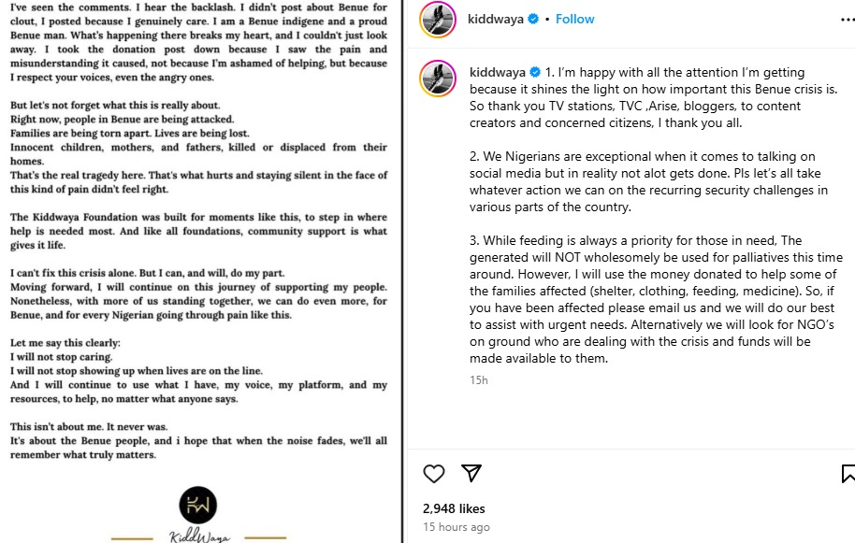The image size is (855, 543).
Task: Open kiddwaya username link in the caption
Action: click(498, 72)
